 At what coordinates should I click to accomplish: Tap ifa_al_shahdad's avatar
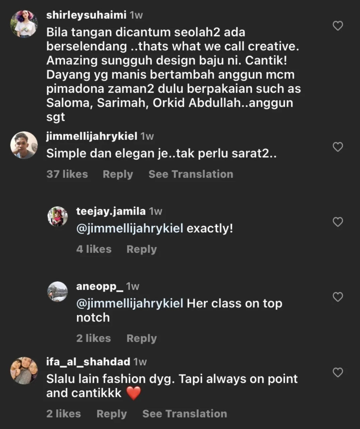(x=24, y=370)
